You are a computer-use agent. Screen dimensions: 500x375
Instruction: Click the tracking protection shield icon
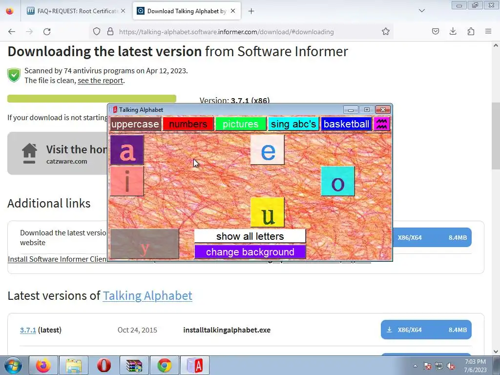[97, 32]
